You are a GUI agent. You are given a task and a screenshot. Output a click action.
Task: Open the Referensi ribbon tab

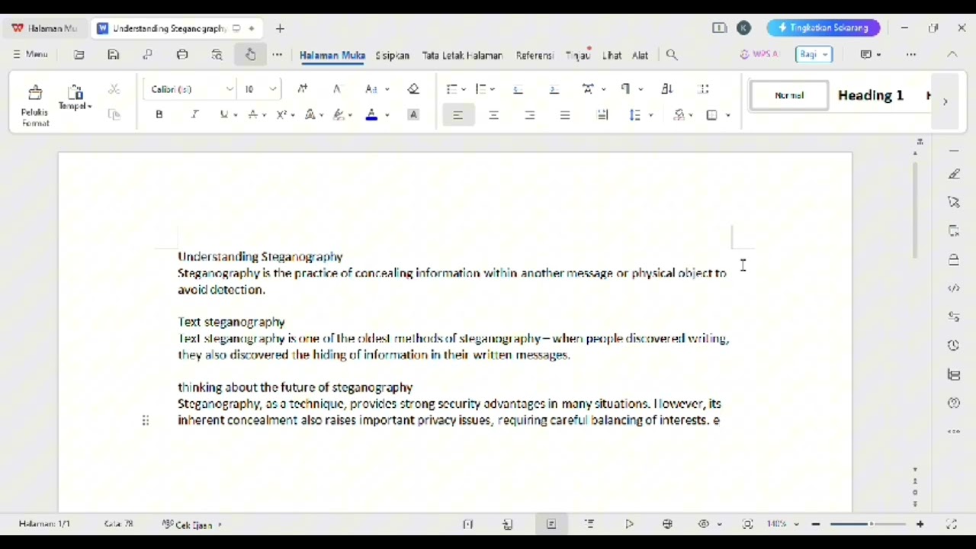(x=535, y=55)
